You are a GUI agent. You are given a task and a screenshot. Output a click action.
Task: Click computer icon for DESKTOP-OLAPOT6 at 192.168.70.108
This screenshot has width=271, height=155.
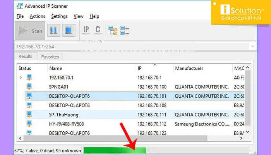point(29,105)
